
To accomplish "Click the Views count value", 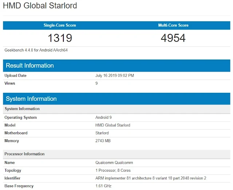I will point(96,83).
